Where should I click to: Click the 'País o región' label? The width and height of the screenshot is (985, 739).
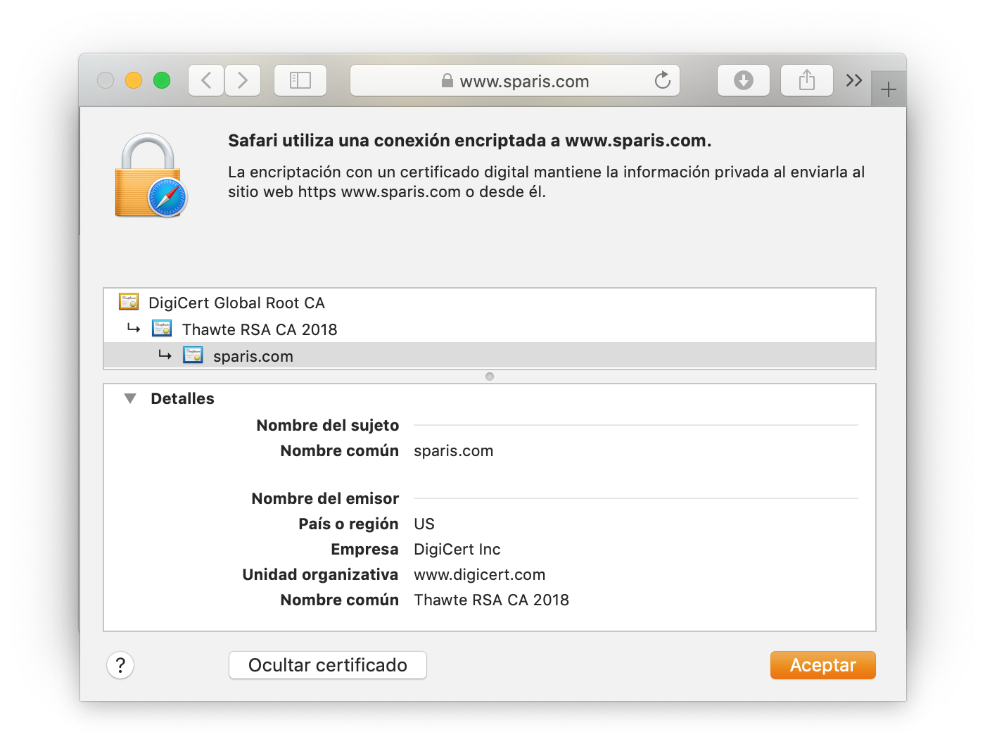(348, 524)
